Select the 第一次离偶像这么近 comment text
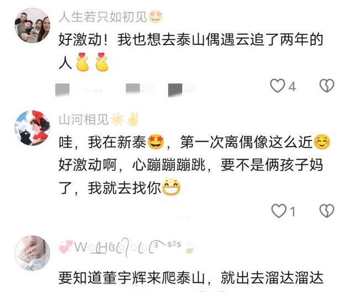The image size is (352, 292). (x=246, y=142)
